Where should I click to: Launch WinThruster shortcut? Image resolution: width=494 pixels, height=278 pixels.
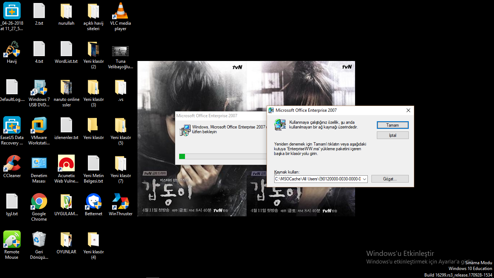120,205
